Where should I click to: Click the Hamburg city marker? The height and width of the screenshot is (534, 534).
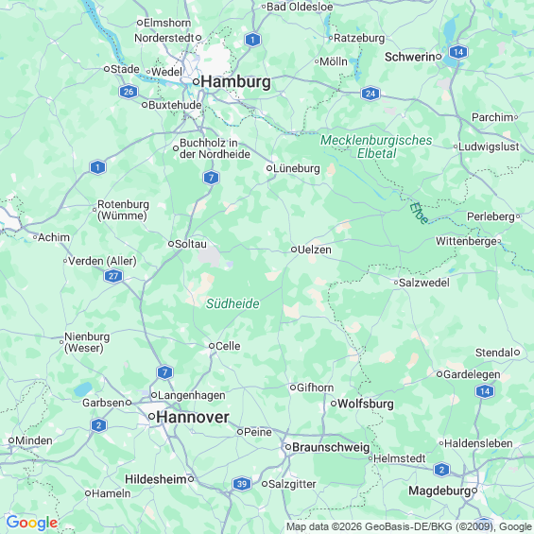tap(196, 81)
